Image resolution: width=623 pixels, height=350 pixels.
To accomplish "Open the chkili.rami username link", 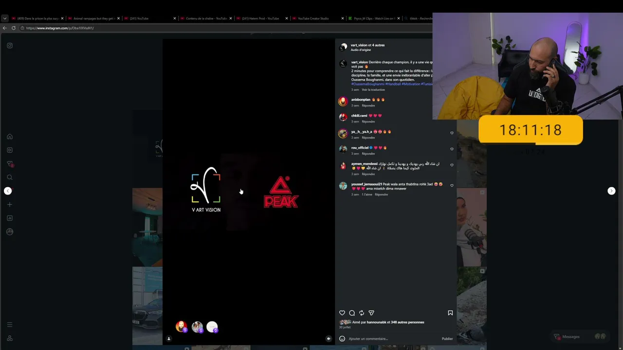I will coord(359,116).
